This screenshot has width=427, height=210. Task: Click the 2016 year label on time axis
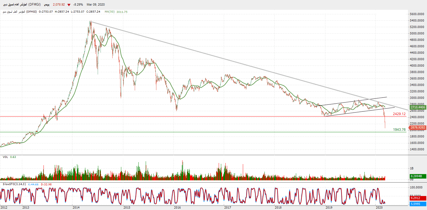pyautogui.click(x=177, y=207)
